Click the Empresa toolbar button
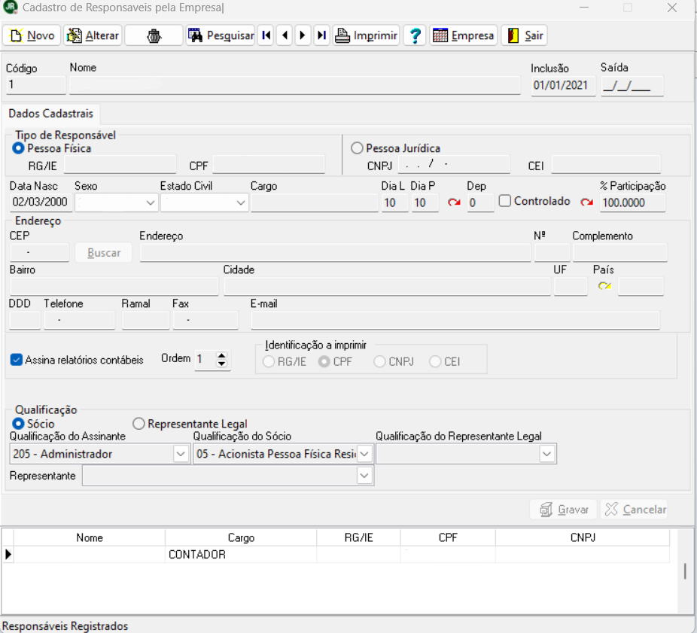 pyautogui.click(x=463, y=35)
